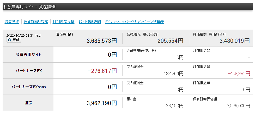Click the 更新 refresh button
This screenshot has width=255, height=113.
(x=14, y=40)
